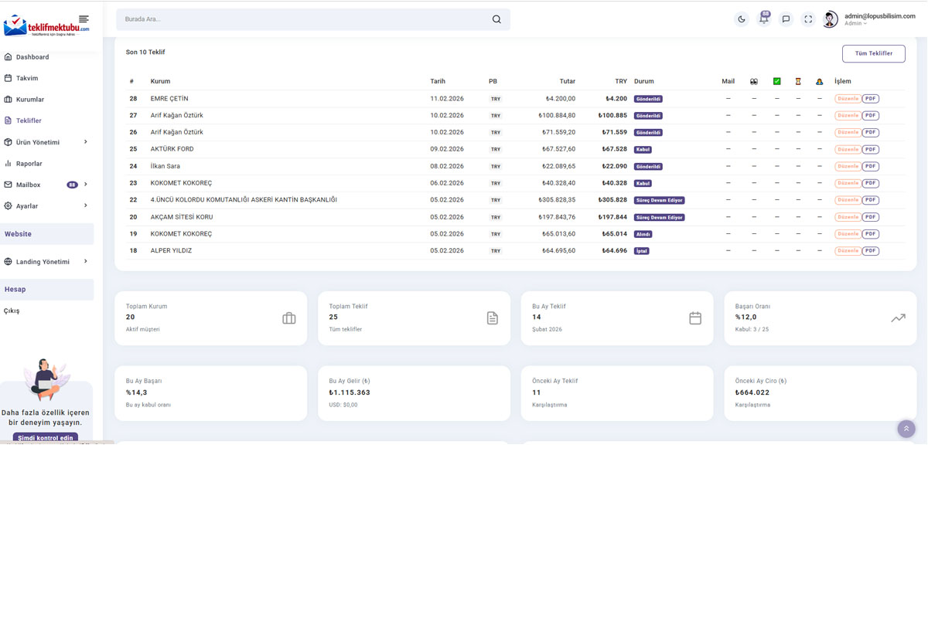Click Tüm Teklifler button
This screenshot has width=928, height=618.
point(873,53)
